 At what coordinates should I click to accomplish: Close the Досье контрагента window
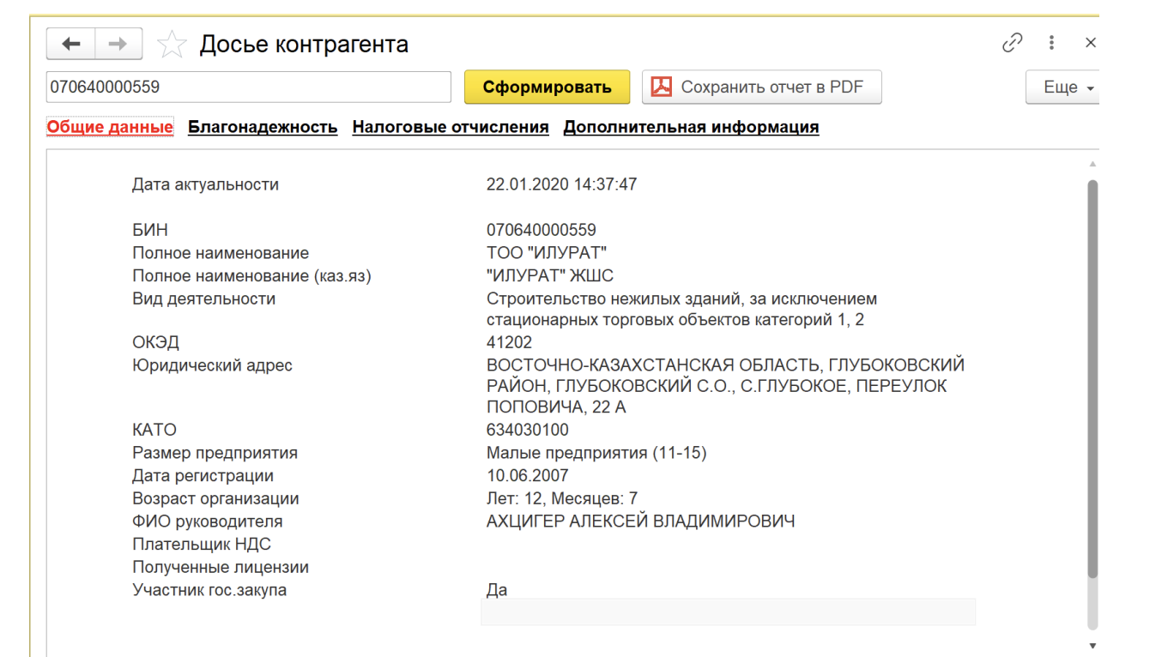point(1091,43)
